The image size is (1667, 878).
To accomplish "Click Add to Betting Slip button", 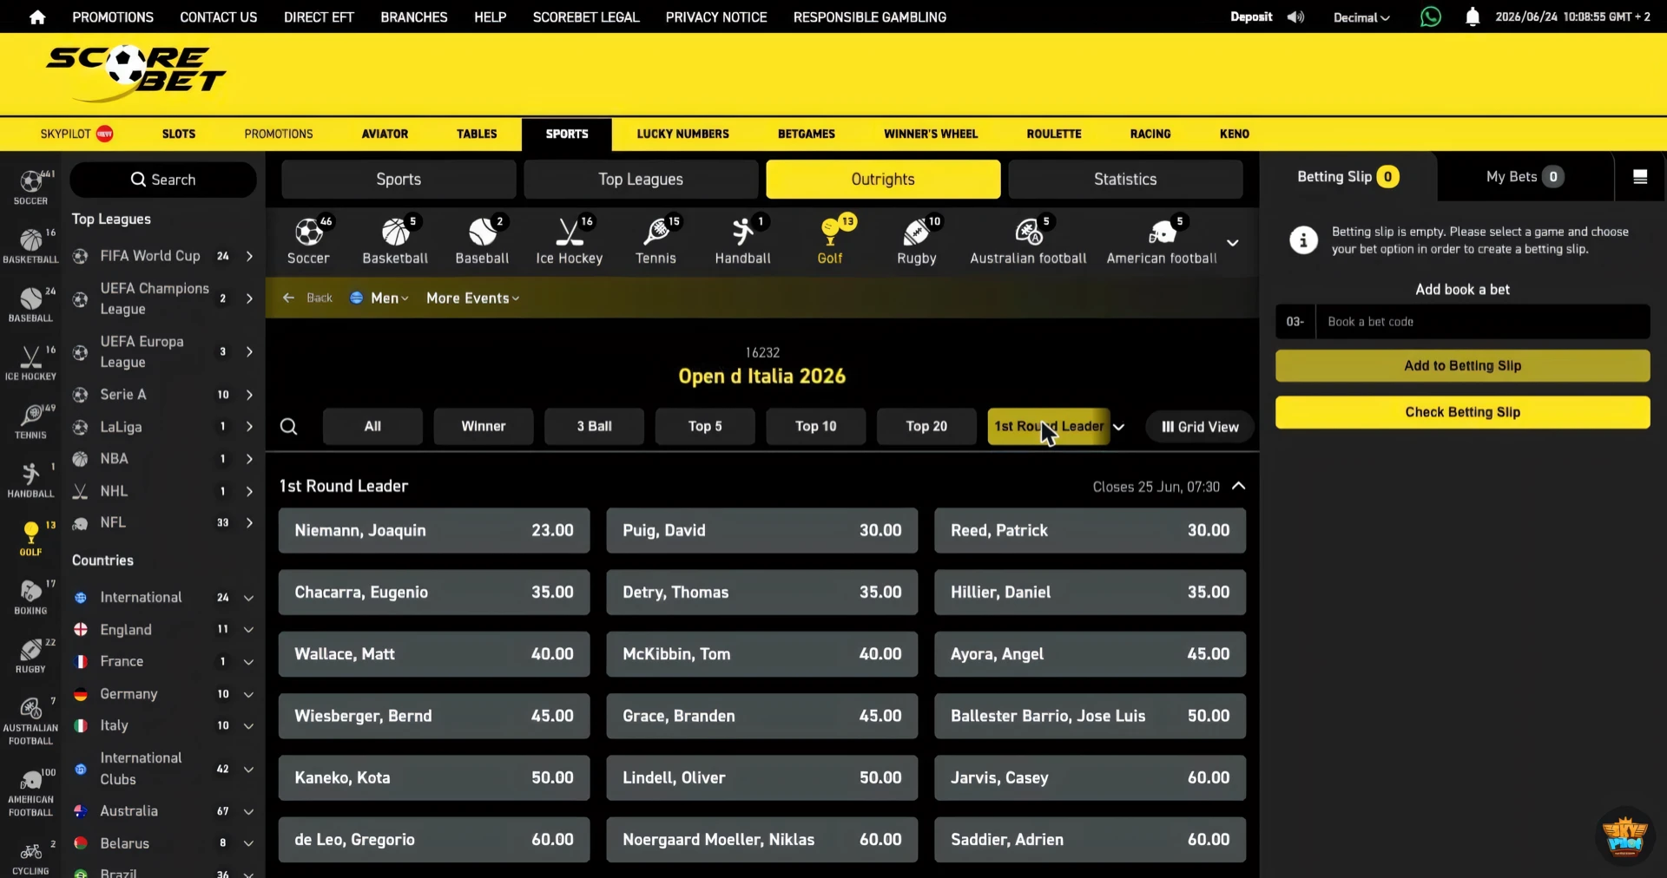I will tap(1462, 366).
